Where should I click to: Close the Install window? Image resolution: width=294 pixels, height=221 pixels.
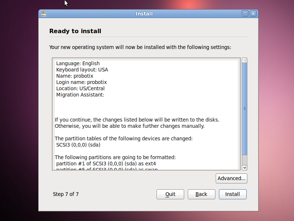point(253,14)
